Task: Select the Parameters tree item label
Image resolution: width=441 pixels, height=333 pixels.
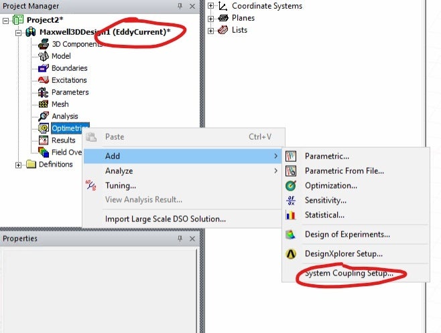Action: pyautogui.click(x=70, y=92)
